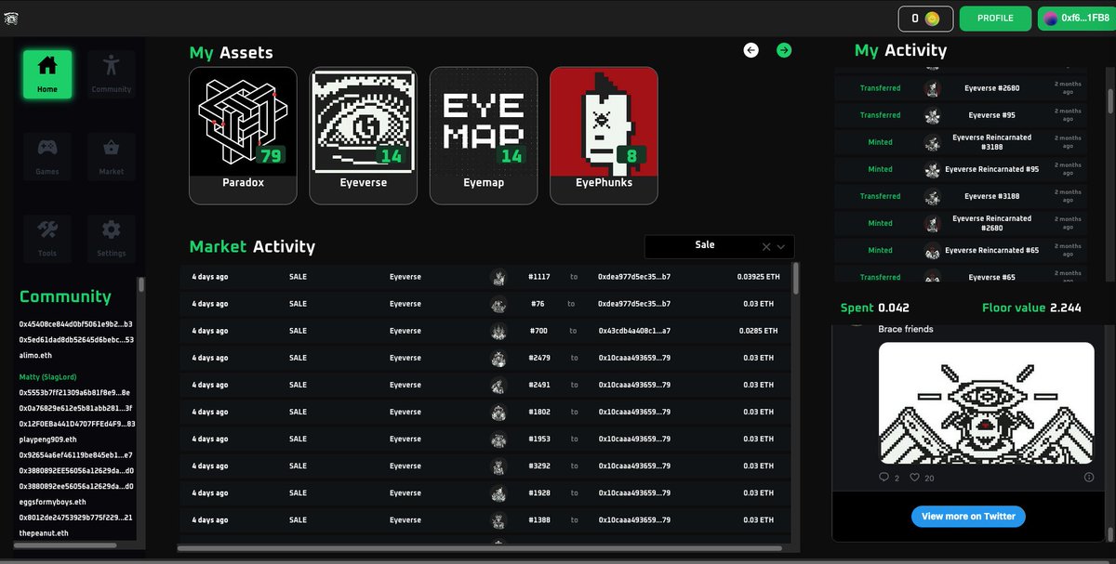Click NFT avatar in sale row #2479

click(498, 358)
